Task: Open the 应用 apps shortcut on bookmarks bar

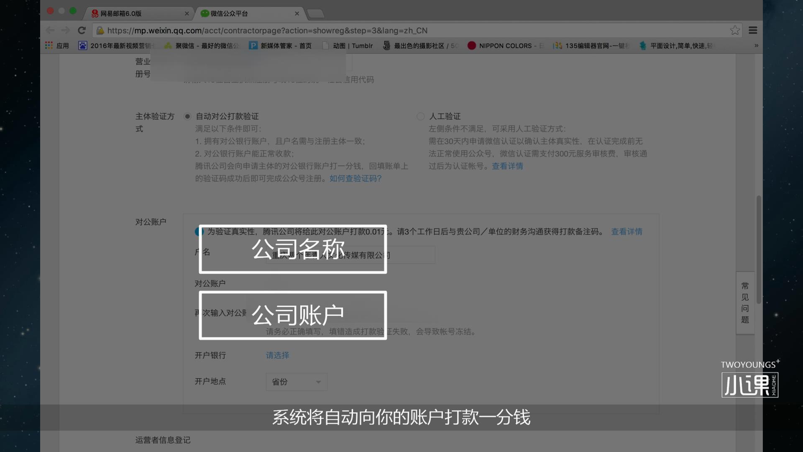Action: click(x=57, y=46)
